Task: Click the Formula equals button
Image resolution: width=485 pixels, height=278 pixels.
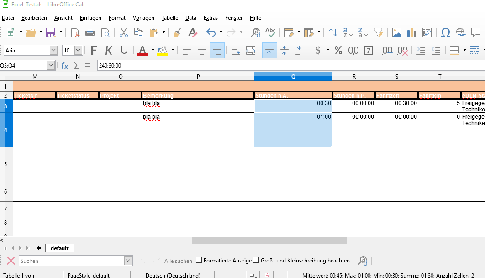Action: tap(88, 65)
